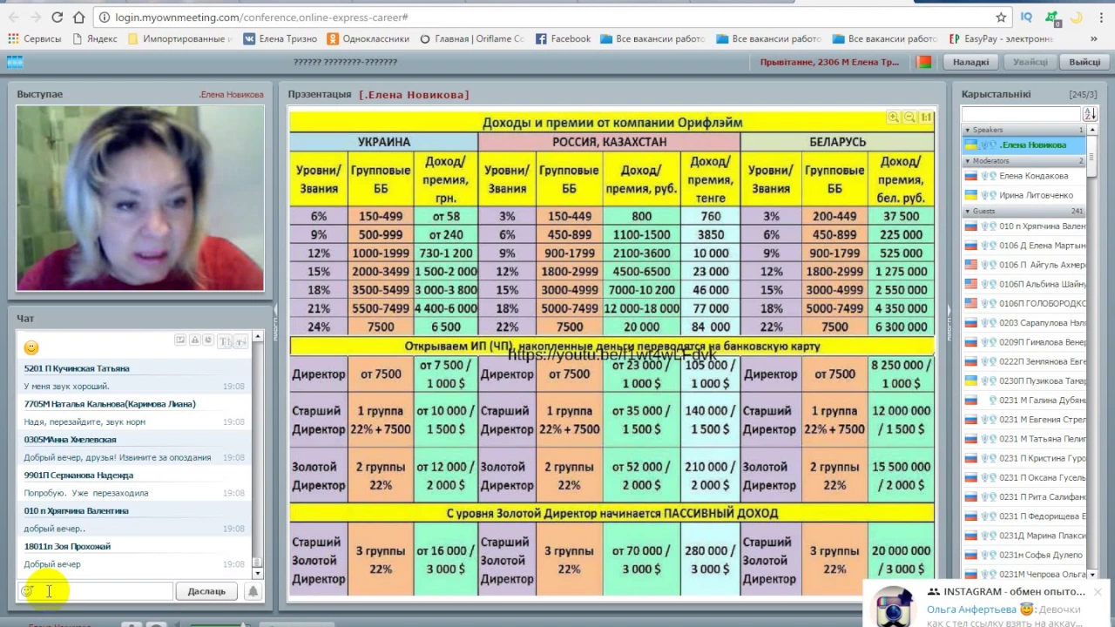Sort the participants list A–Z
1115x627 pixels.
[x=1090, y=114]
